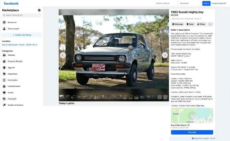Go to previous photo with left arrow
The height and width of the screenshot is (141, 230).
[x=63, y=55]
